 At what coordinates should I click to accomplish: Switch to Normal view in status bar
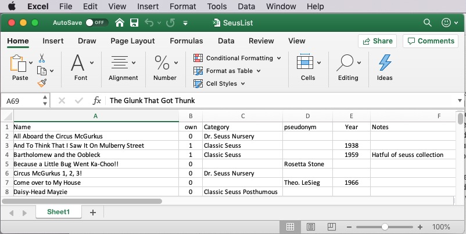290,227
